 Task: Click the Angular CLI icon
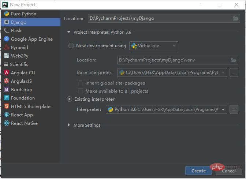[7, 72]
